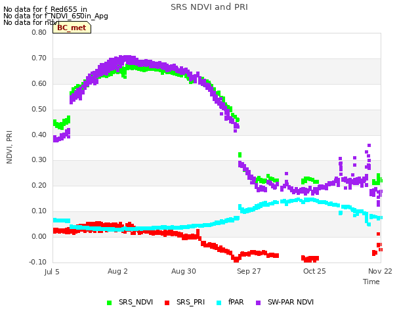Select the 'No data for f_Red655_in' message
Screen dimensions: 420x315
[x=45, y=9]
